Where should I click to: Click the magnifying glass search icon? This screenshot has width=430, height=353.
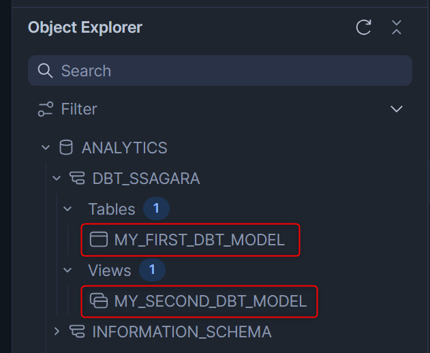point(45,71)
